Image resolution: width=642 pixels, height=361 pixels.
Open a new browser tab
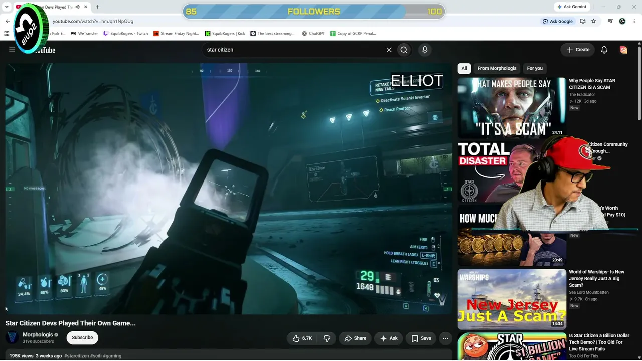click(97, 7)
